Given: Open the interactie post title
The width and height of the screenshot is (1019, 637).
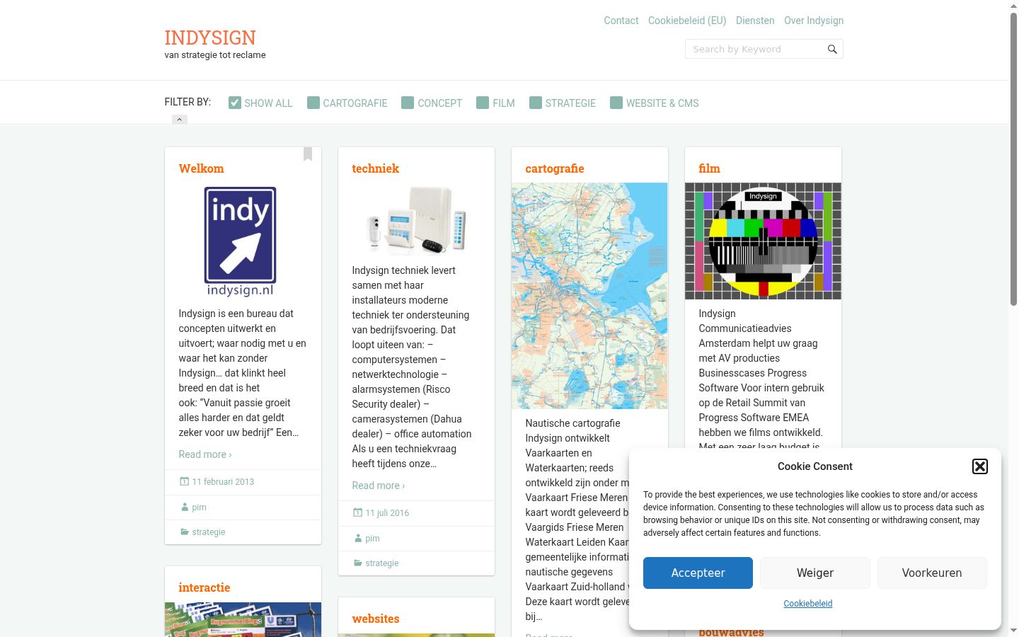Looking at the screenshot, I should pos(205,587).
